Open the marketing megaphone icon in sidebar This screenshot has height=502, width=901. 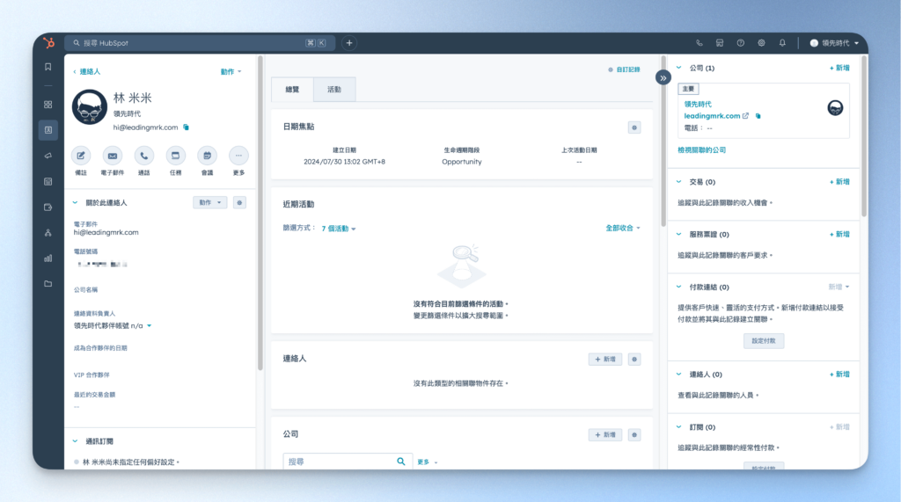point(48,156)
